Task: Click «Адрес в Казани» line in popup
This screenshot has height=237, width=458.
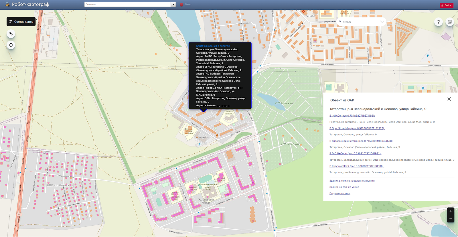Action: coord(213,105)
